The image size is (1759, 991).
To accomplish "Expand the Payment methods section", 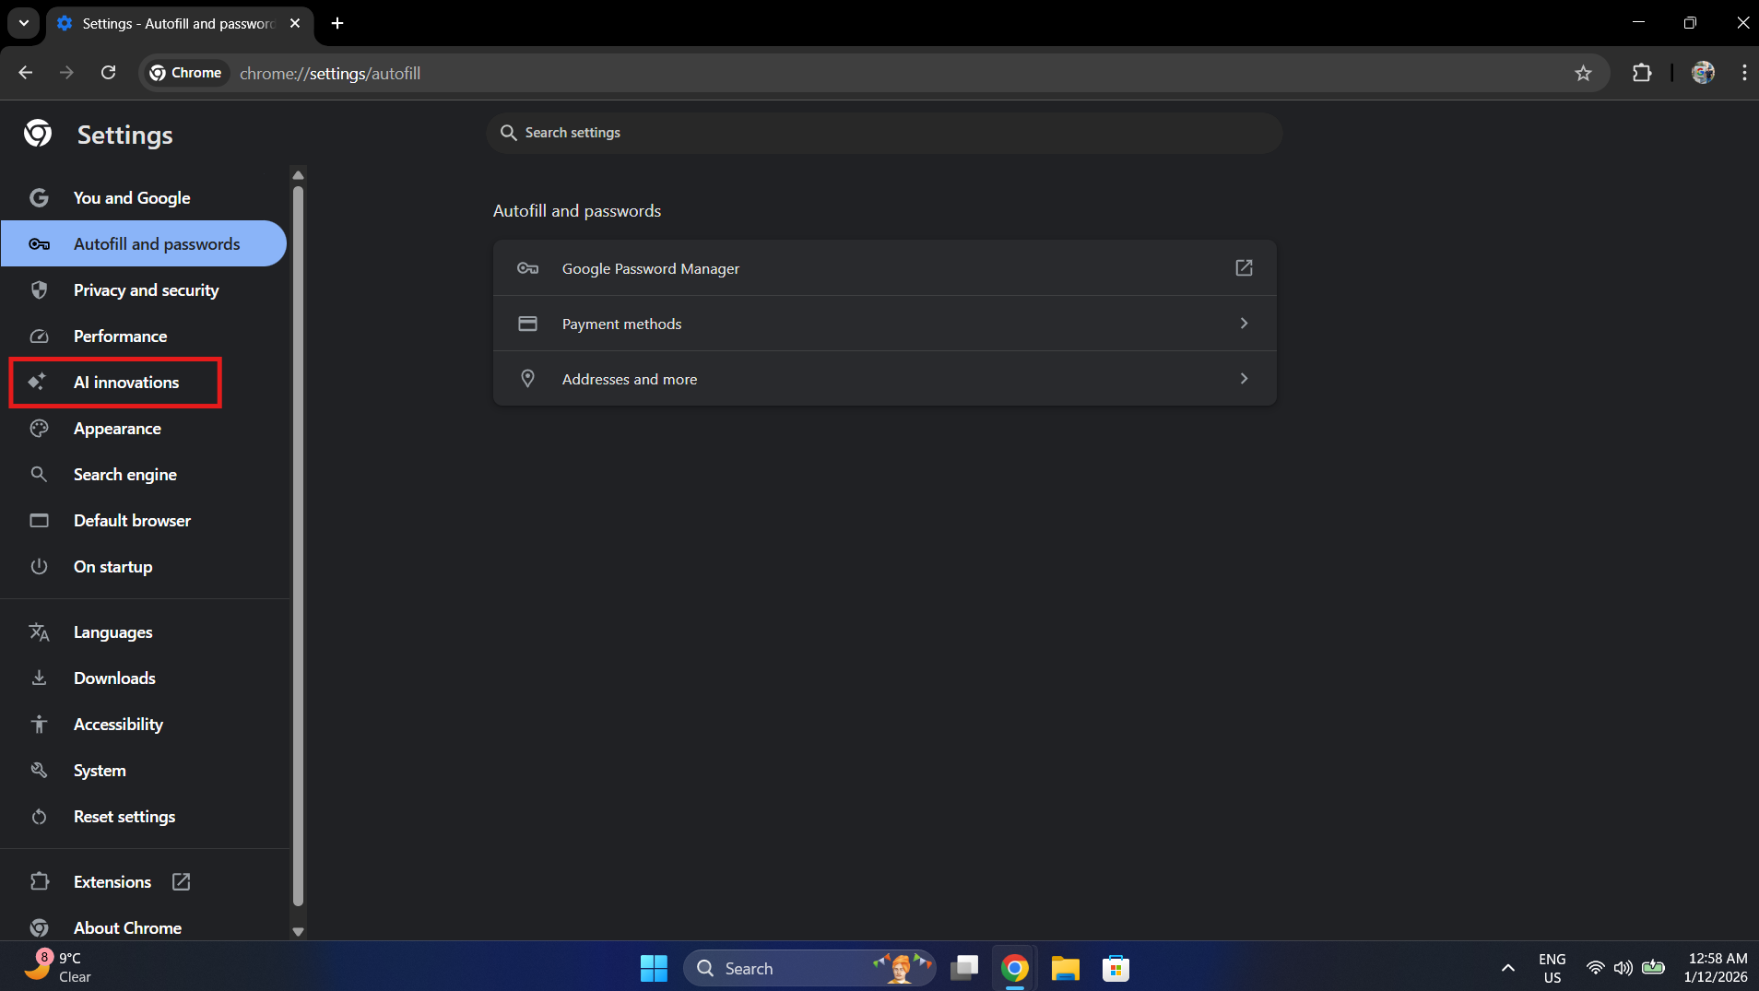I will tap(1243, 324).
